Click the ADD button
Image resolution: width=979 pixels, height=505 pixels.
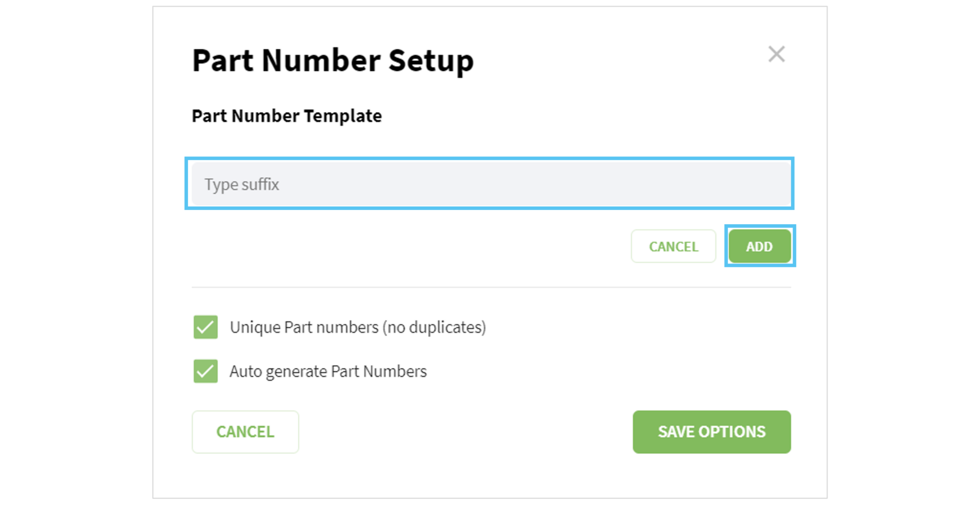pos(759,246)
